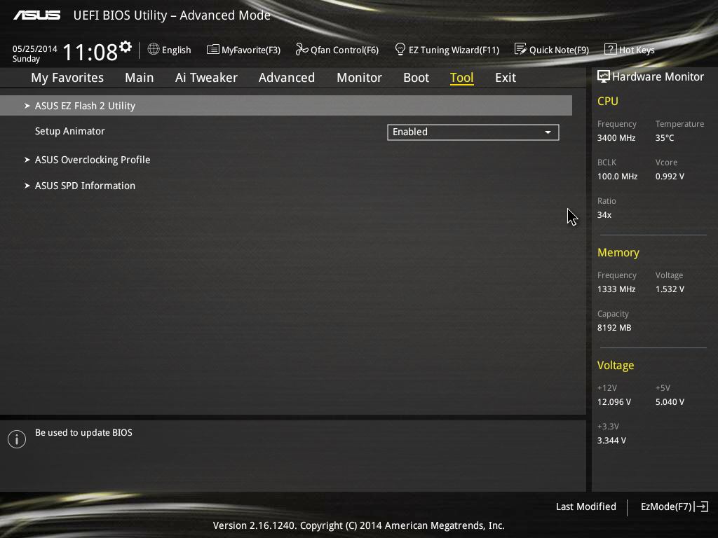This screenshot has height=538, width=718.
Task: Open the Quick Note pencil icon
Action: pos(521,49)
